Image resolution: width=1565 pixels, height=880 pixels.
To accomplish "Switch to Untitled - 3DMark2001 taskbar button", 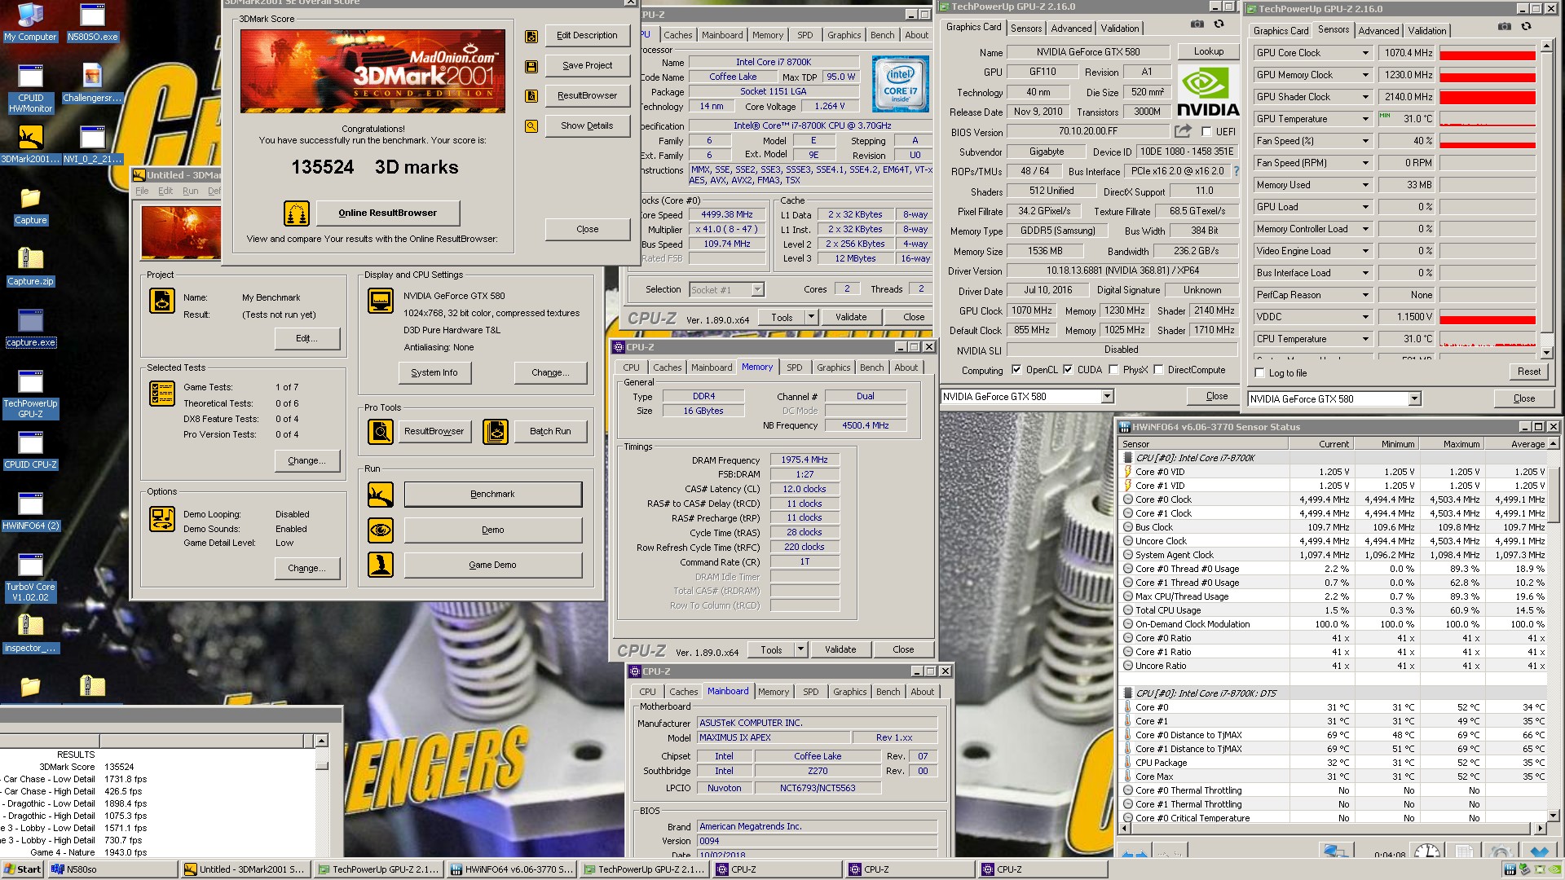I will point(245,869).
